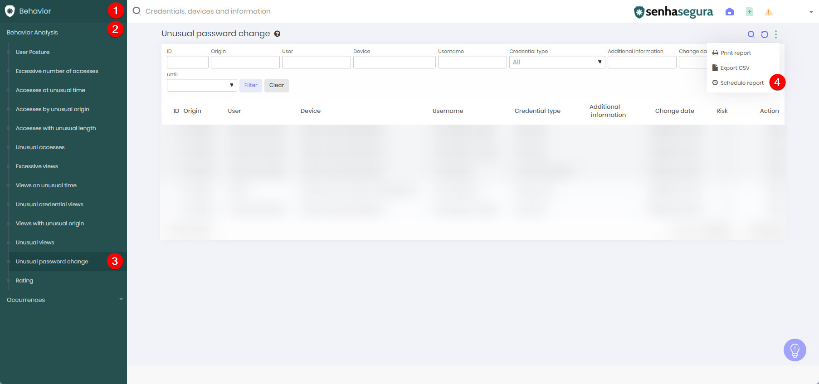Viewport: 819px width, 384px height.
Task: Select Excessive views menu item
Action: (37, 166)
